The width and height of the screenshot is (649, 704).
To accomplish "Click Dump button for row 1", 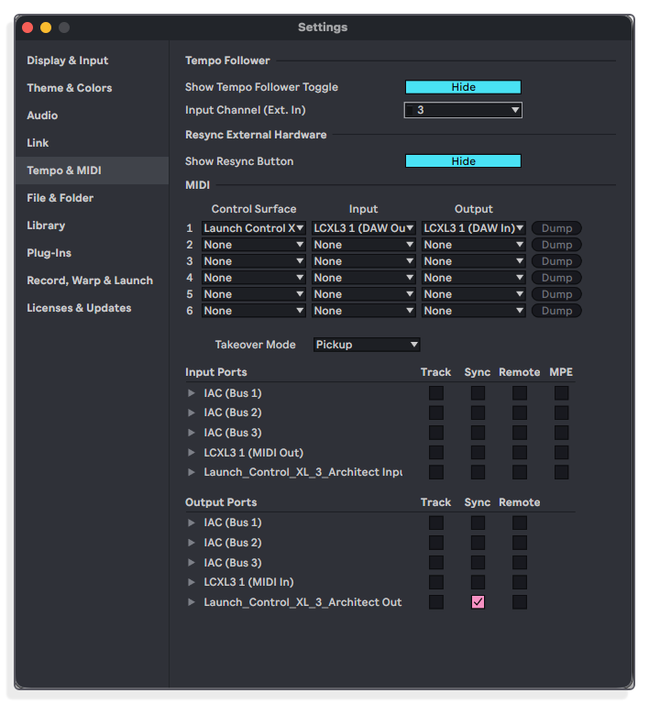I will 556,228.
